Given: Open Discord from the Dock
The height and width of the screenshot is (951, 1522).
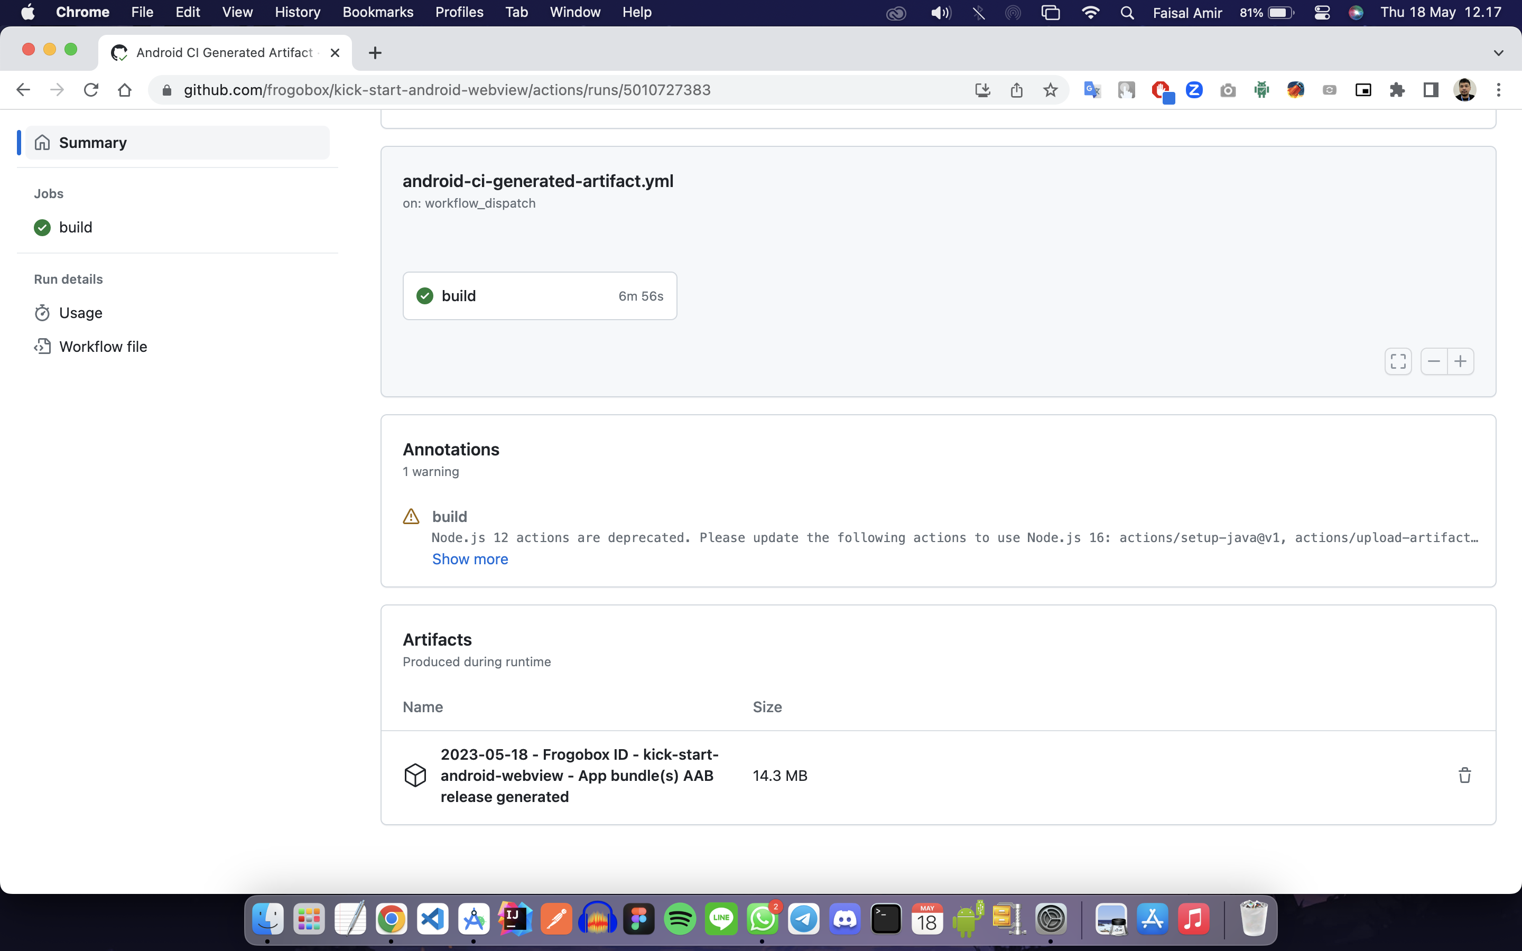Looking at the screenshot, I should (844, 919).
